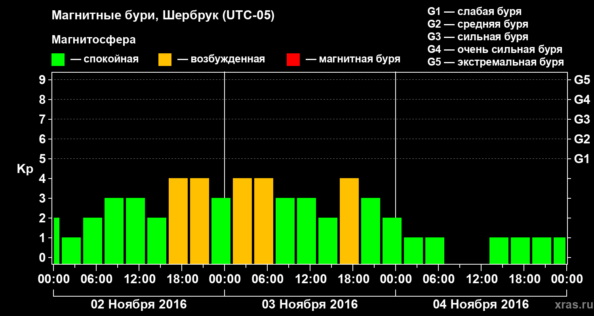
Task: Click the right-axis G1 tick label
Action: pyautogui.click(x=582, y=159)
